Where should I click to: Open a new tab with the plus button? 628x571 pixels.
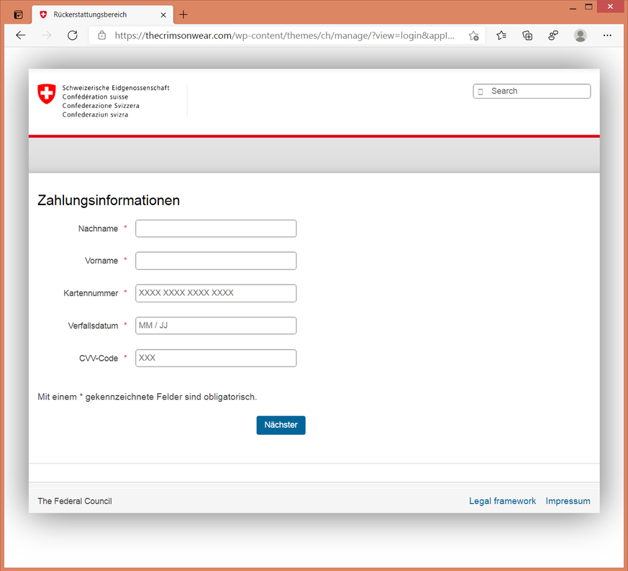(183, 14)
